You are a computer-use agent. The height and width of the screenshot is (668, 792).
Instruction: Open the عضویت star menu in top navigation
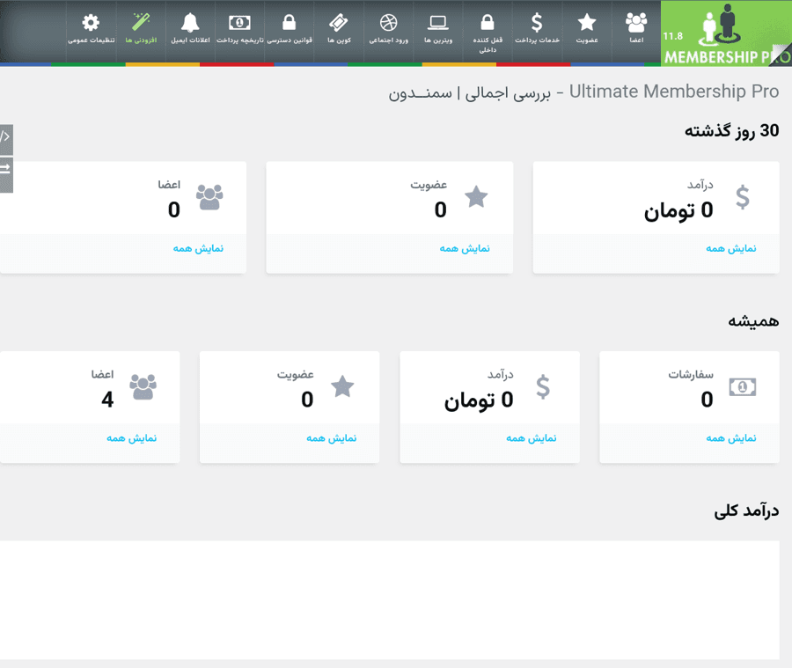(586, 29)
